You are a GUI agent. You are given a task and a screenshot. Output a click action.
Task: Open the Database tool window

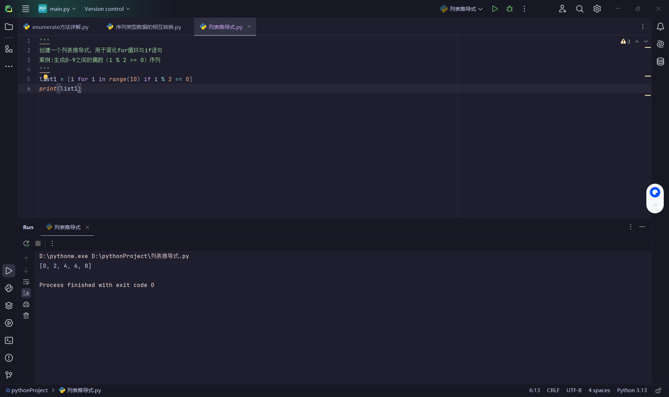pyautogui.click(x=660, y=62)
